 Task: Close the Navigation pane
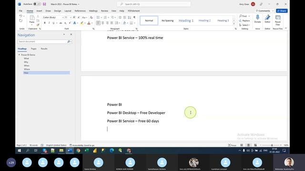coord(71,35)
